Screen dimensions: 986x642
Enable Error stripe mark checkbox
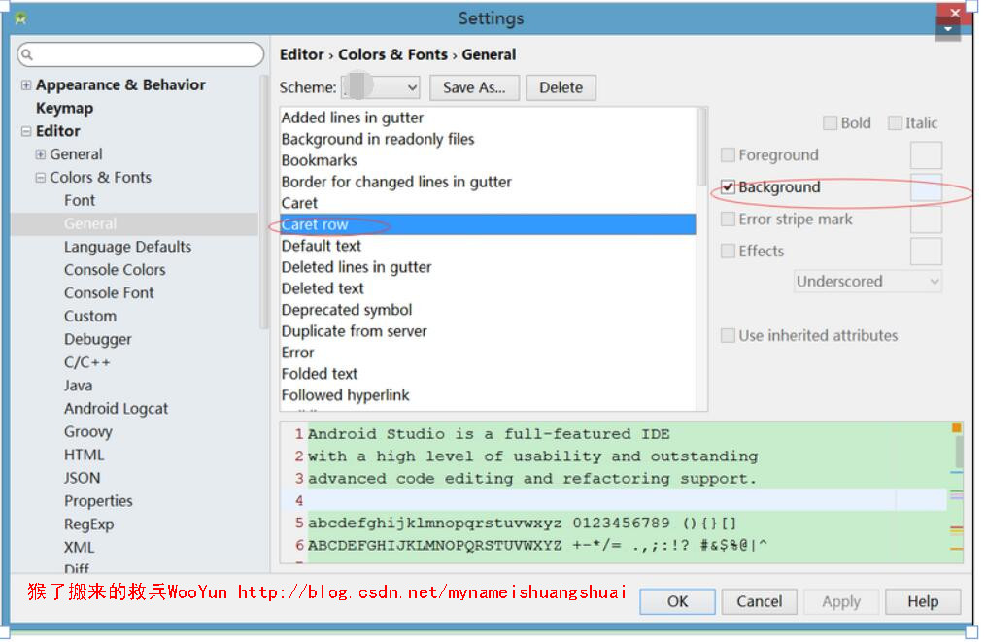coord(728,219)
